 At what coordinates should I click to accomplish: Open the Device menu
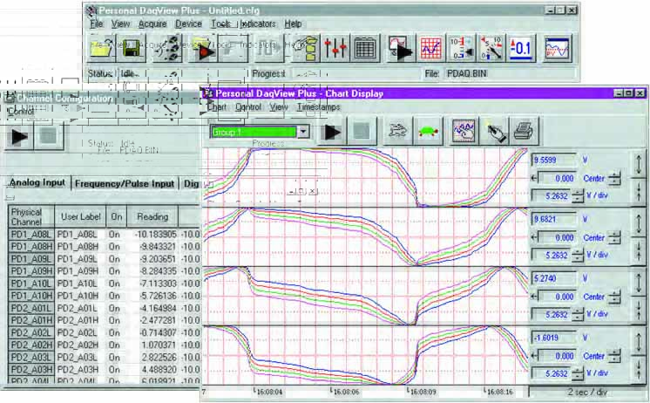click(188, 24)
